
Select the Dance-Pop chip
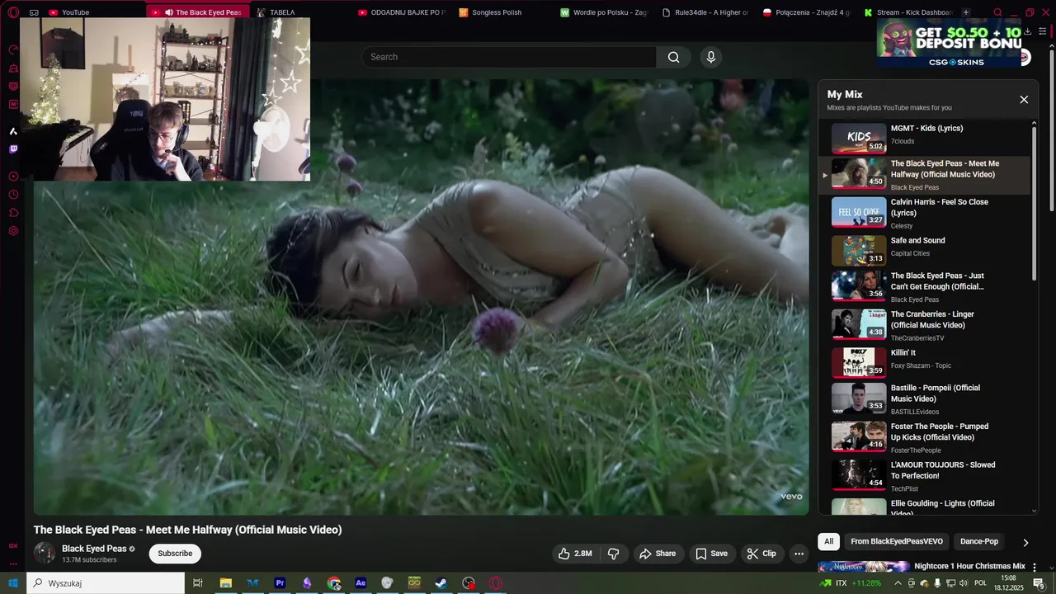pos(979,541)
